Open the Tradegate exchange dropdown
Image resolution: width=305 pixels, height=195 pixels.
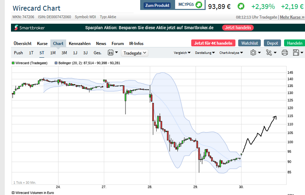135,53
